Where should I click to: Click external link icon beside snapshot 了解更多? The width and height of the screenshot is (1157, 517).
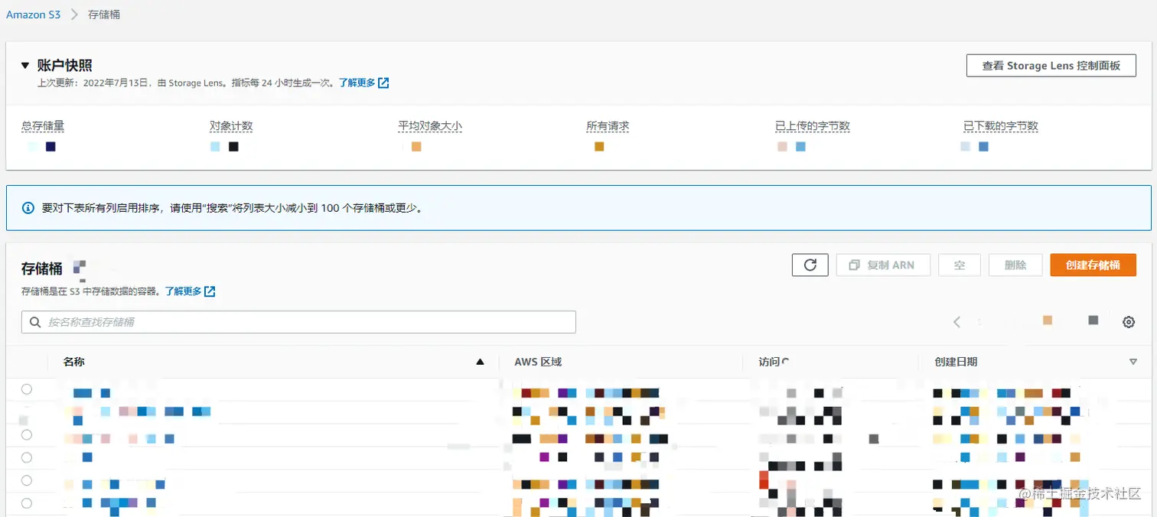click(384, 83)
